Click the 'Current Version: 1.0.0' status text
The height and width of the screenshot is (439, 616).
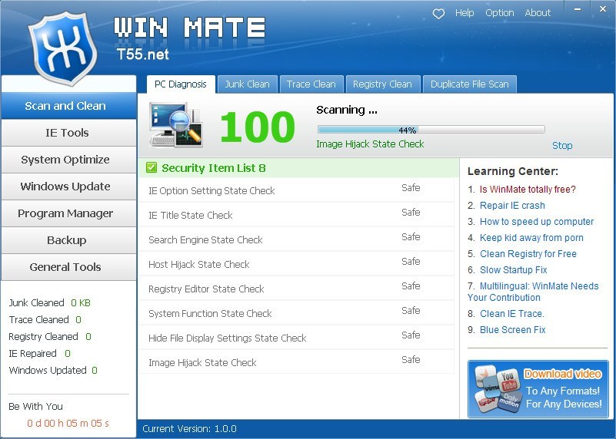(189, 429)
